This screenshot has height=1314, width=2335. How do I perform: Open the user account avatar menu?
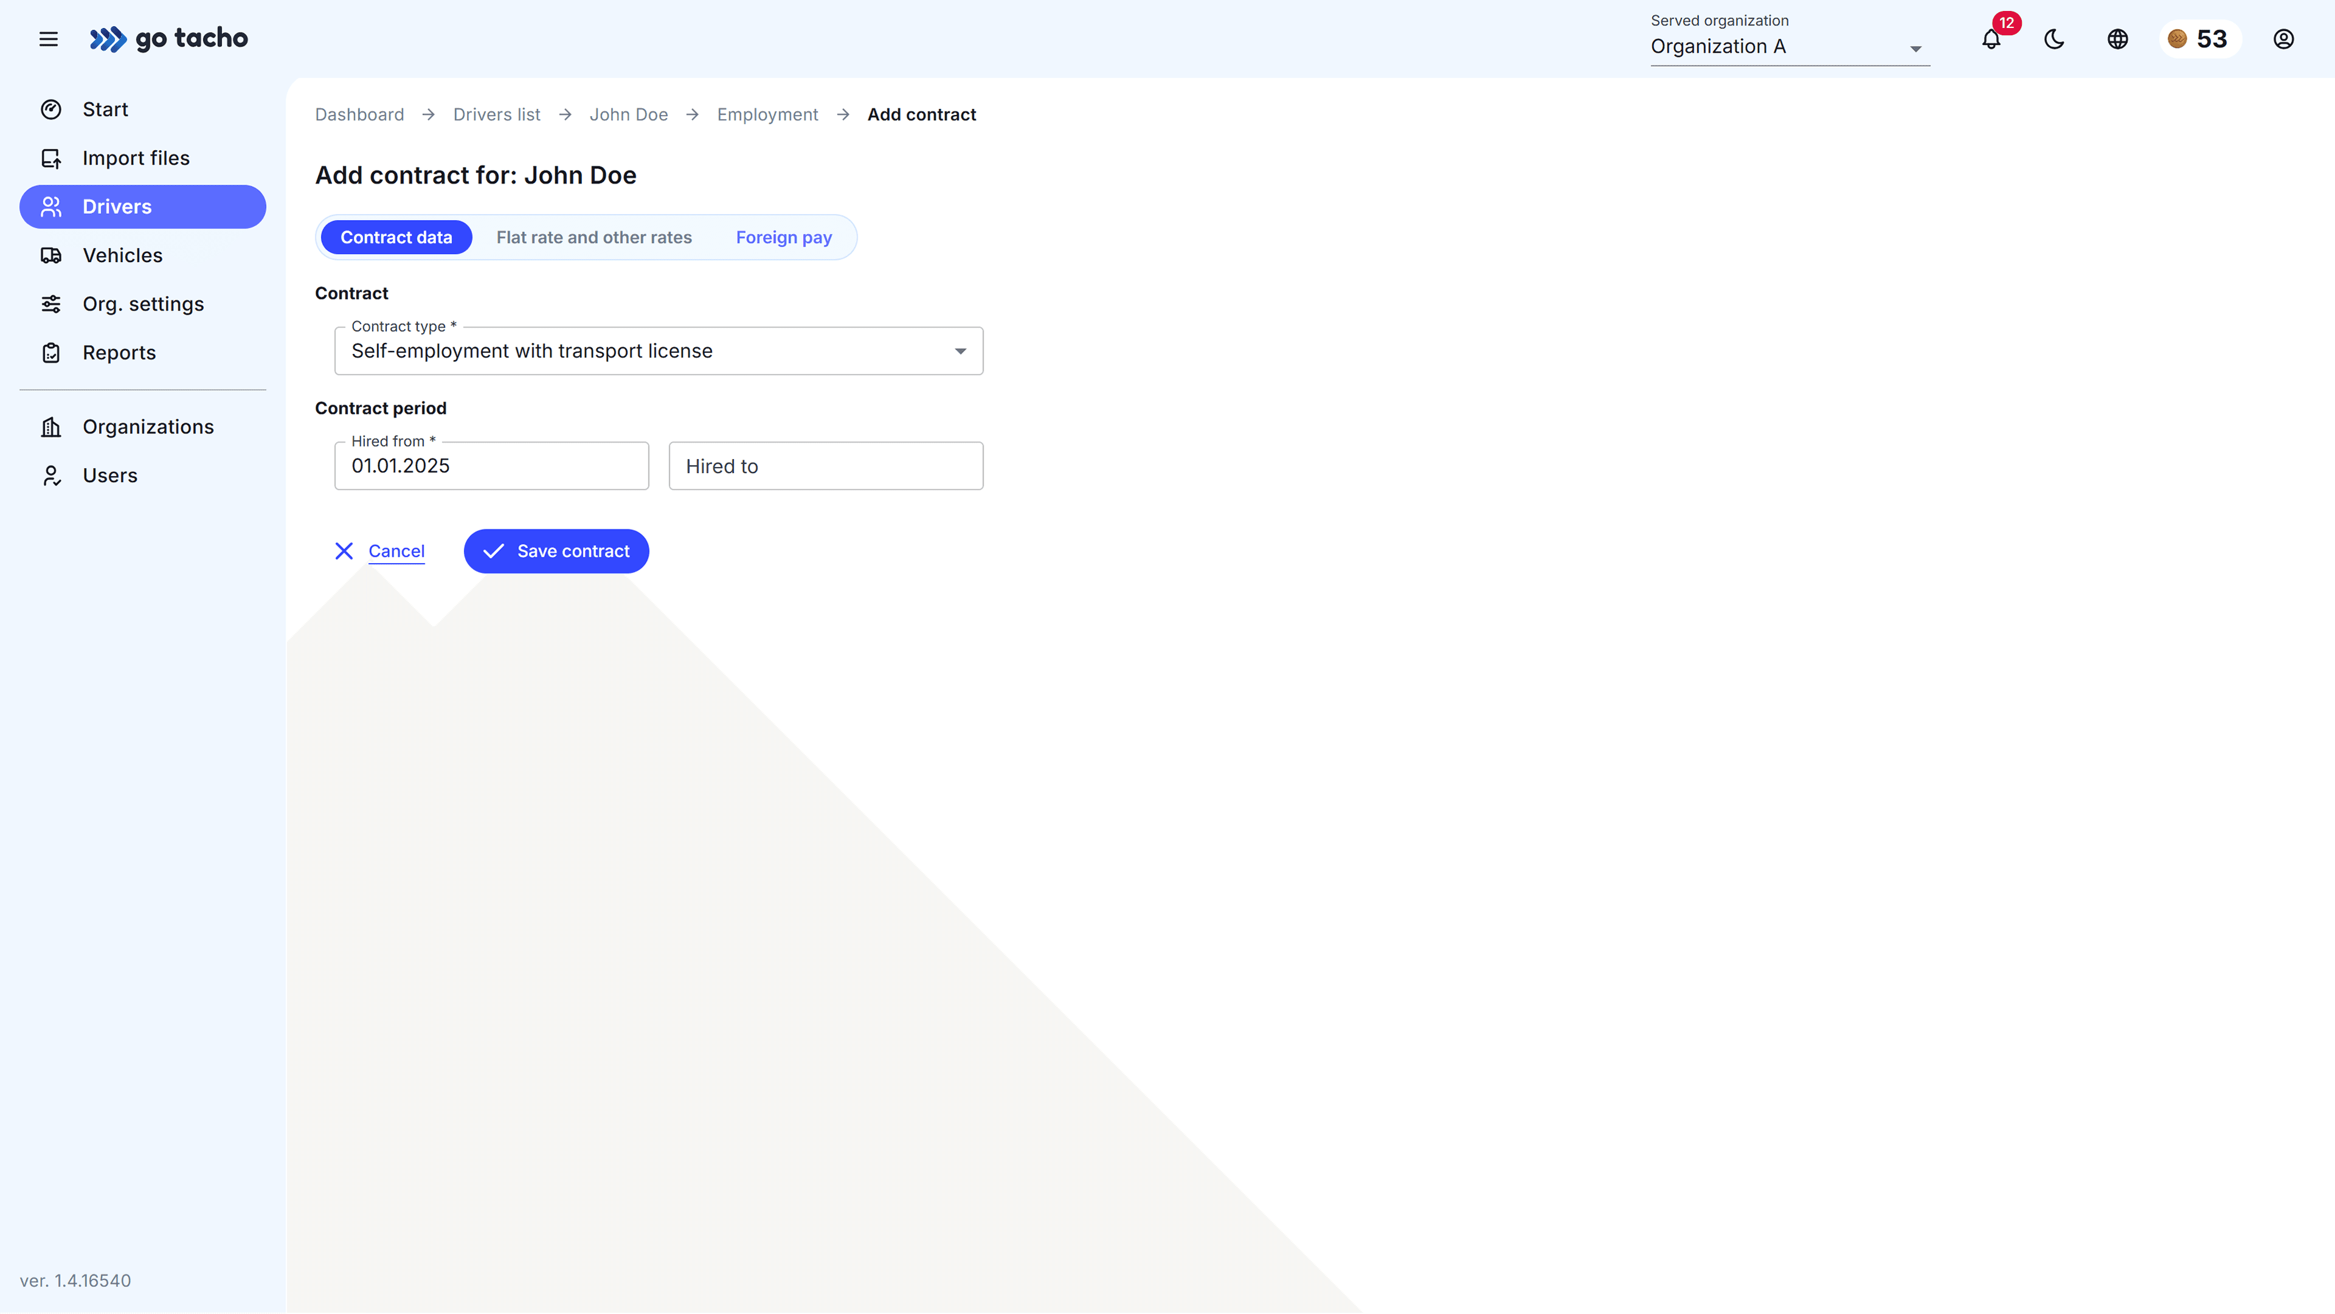click(2283, 39)
